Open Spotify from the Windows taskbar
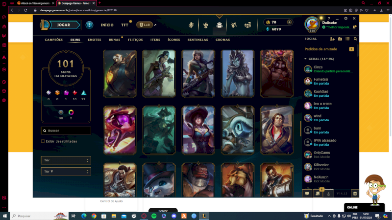This screenshot has width=392, height=220. (x=154, y=216)
